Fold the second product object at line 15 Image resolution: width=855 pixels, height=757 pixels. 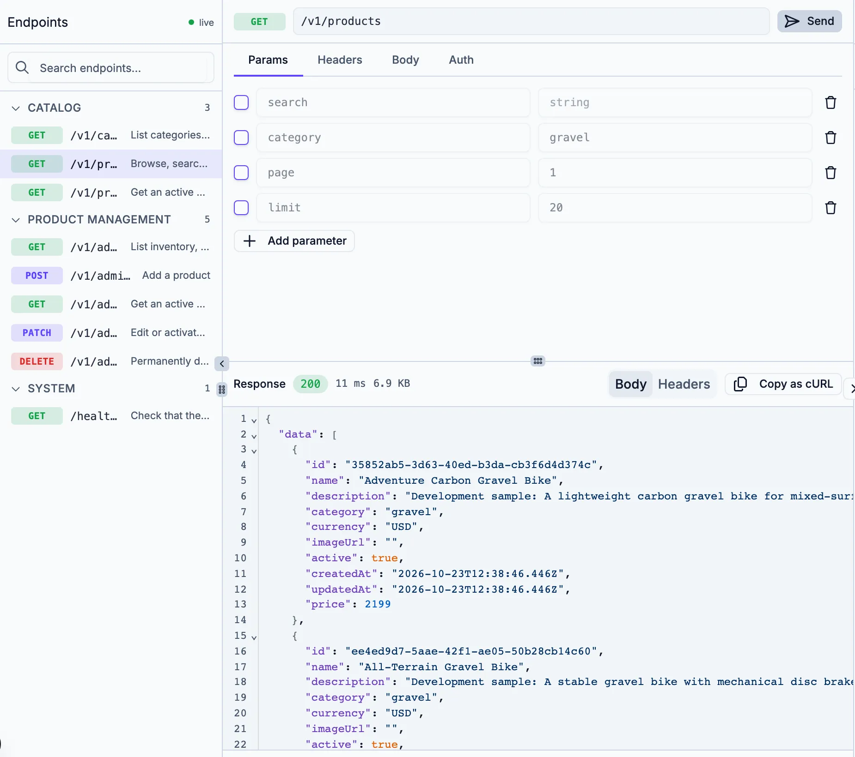pyautogui.click(x=254, y=637)
